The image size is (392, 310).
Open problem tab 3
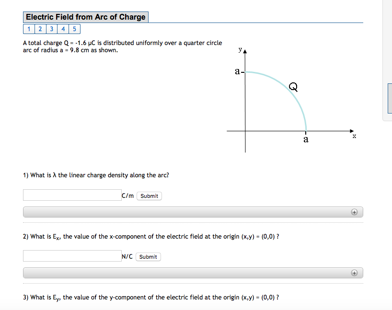(51, 29)
